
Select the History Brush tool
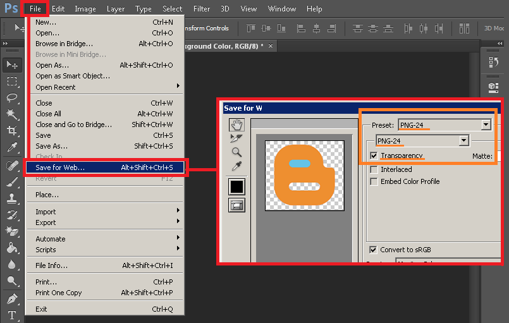pos(13,214)
